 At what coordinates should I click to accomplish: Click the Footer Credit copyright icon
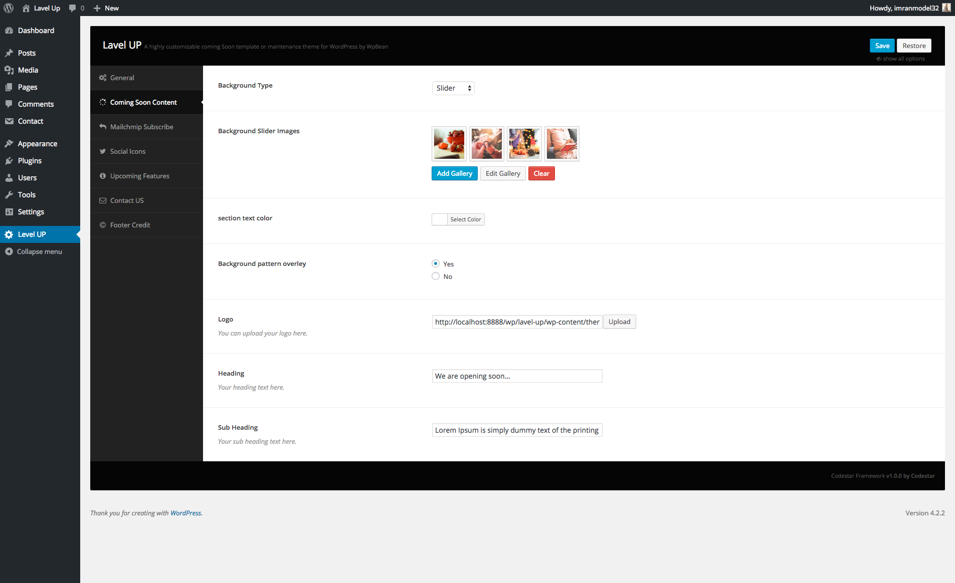(103, 225)
